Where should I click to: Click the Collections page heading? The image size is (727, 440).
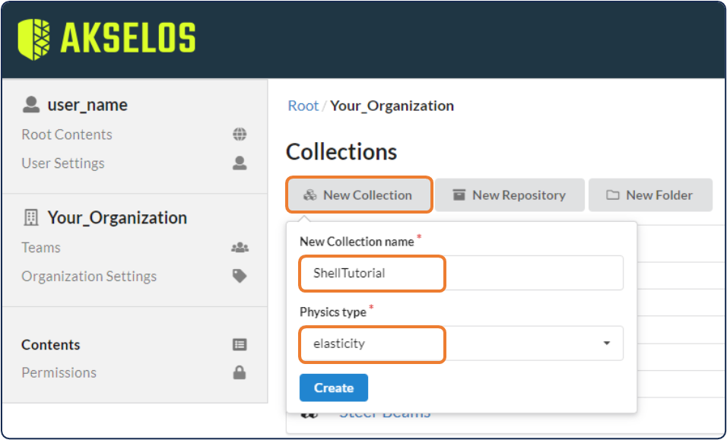(341, 152)
